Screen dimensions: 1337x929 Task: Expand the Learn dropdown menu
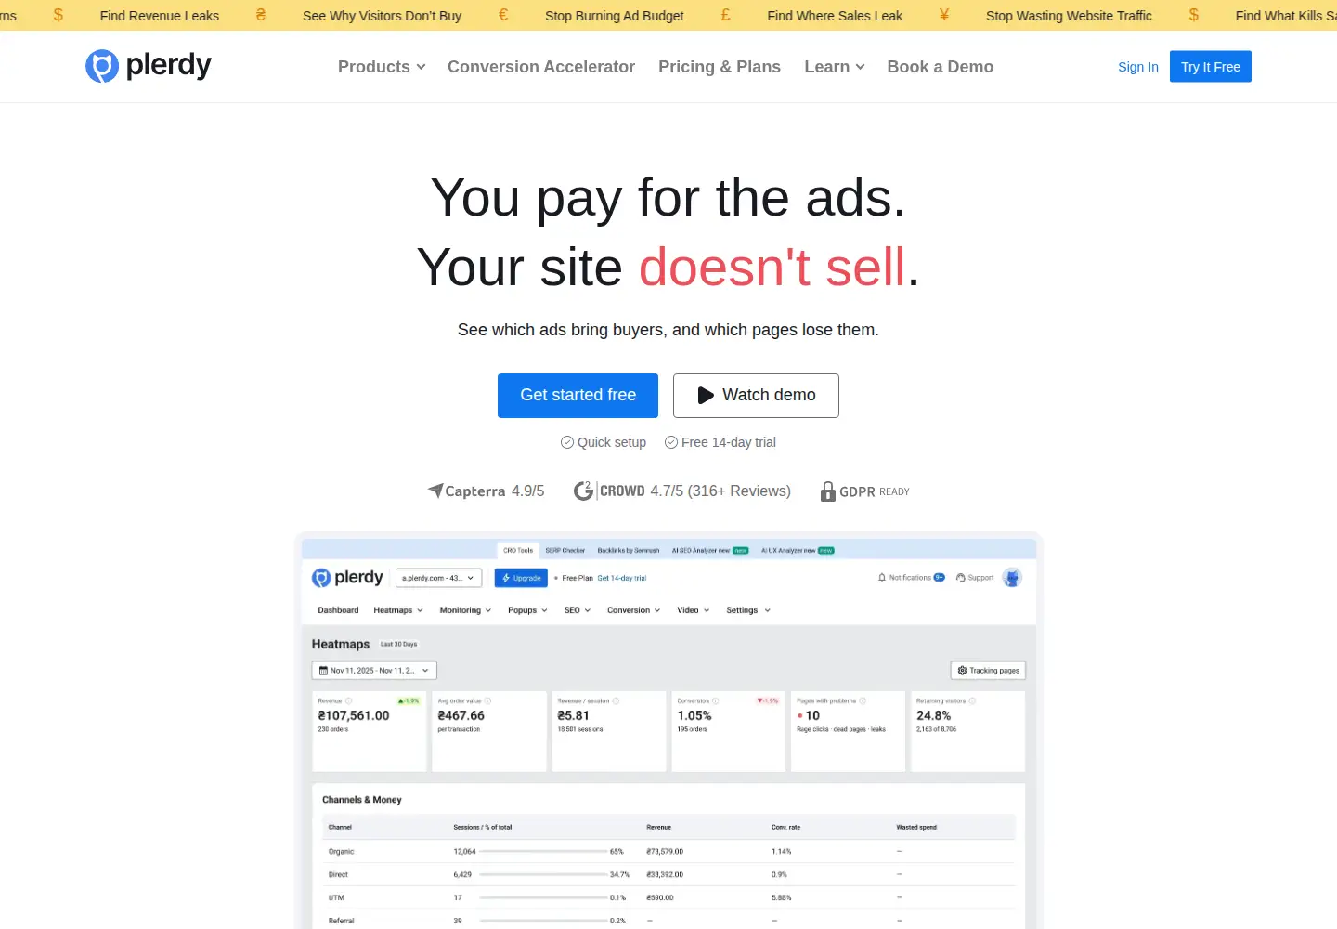pyautogui.click(x=835, y=67)
